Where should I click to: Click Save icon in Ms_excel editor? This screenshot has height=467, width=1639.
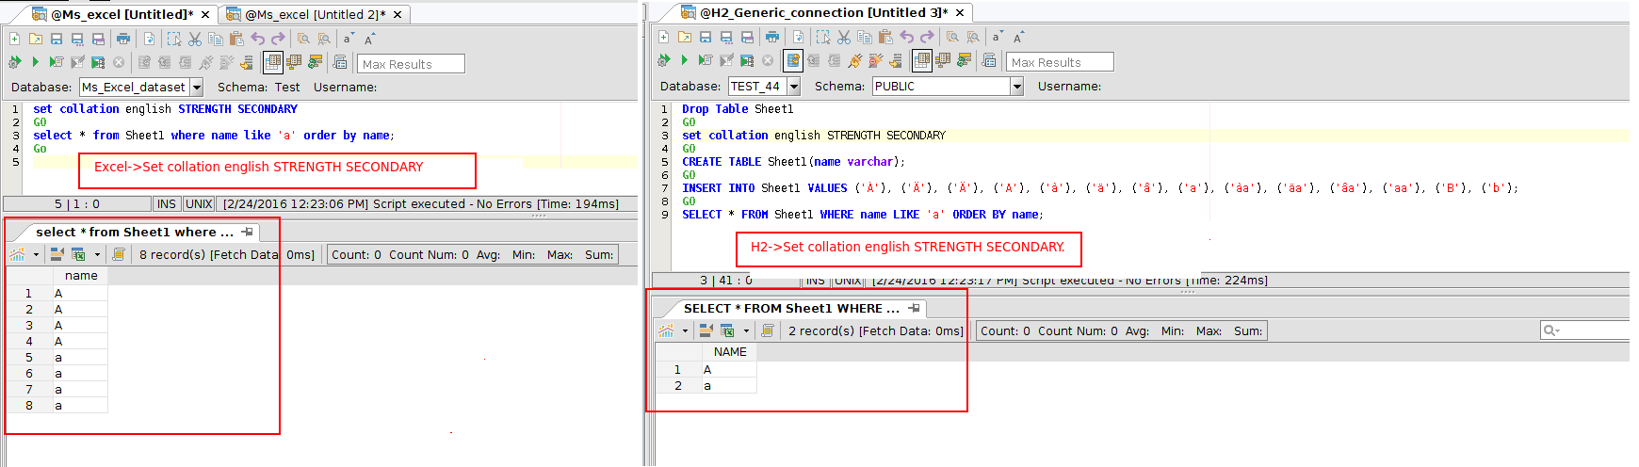pyautogui.click(x=57, y=39)
